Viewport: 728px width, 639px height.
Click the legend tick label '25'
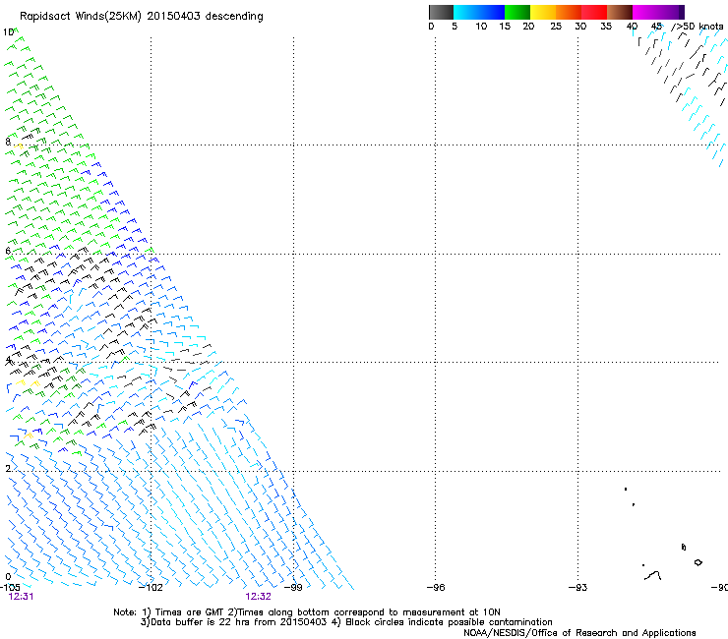click(x=556, y=27)
